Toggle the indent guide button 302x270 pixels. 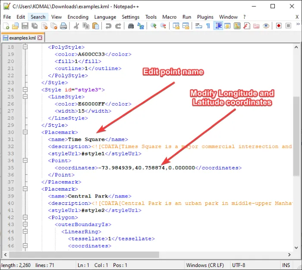click(218, 26)
